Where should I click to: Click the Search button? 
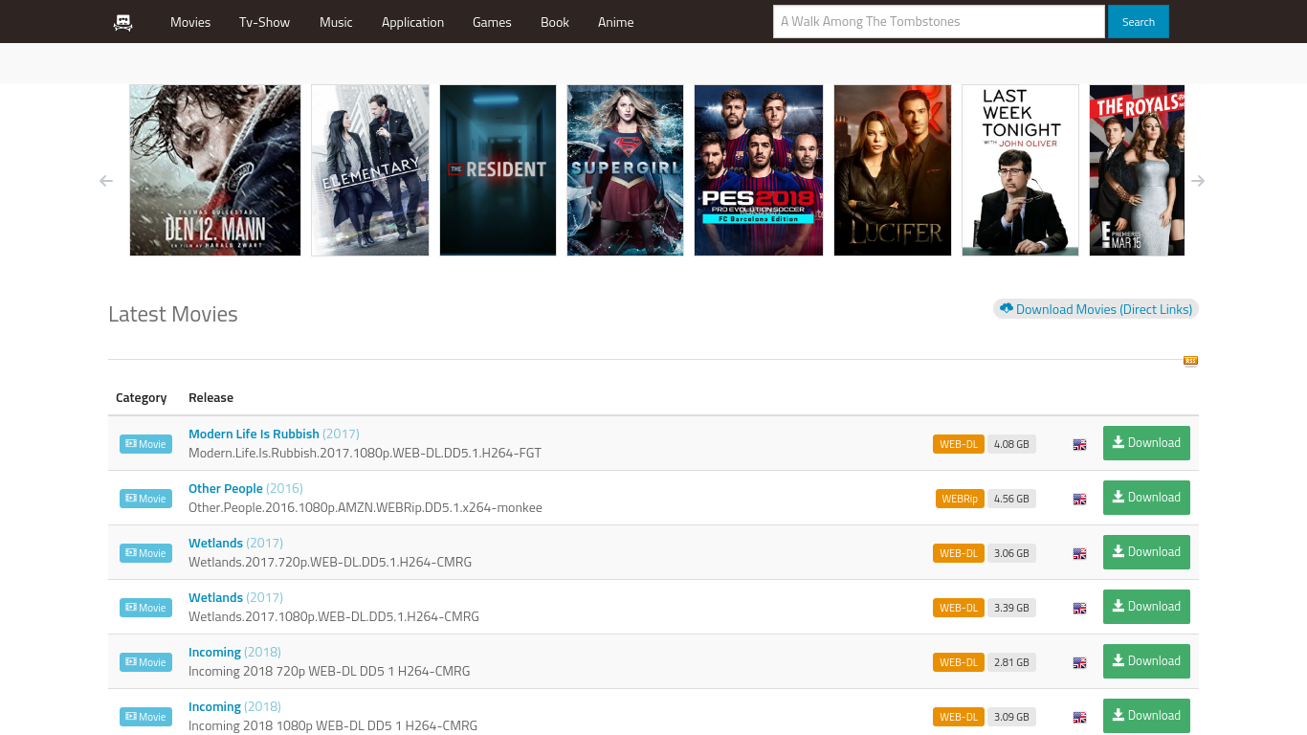point(1139,21)
